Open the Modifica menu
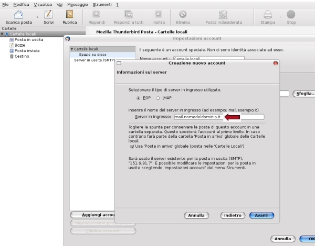Image resolution: width=315 pixels, height=246 pixels. click(x=21, y=4)
